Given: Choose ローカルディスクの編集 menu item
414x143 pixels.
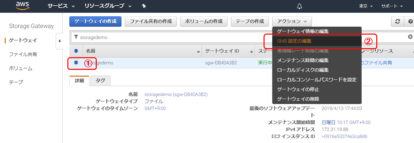Looking at the screenshot, I should pos(317,70).
